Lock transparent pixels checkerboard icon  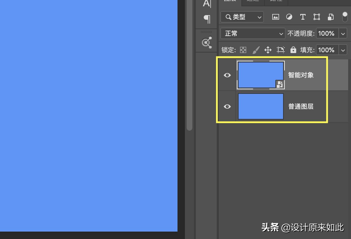click(x=243, y=50)
